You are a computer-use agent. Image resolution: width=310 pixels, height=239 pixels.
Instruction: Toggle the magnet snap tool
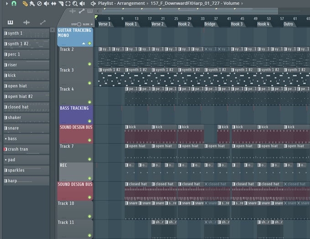tap(14, 3)
